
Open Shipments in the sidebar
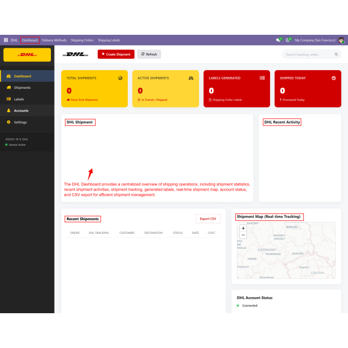27,88
